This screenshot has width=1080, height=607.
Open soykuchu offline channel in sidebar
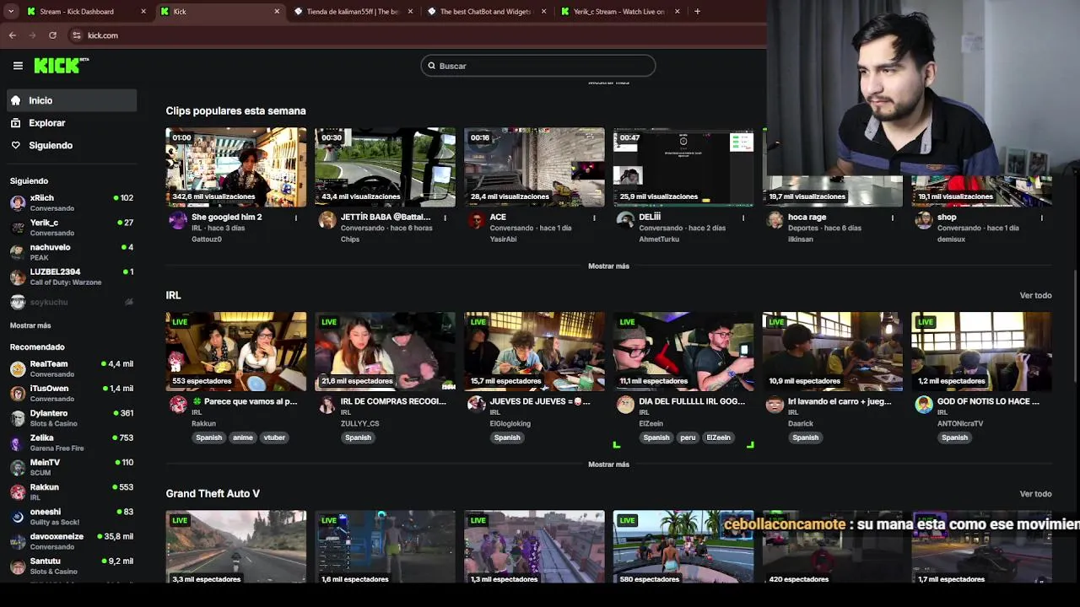[72, 302]
